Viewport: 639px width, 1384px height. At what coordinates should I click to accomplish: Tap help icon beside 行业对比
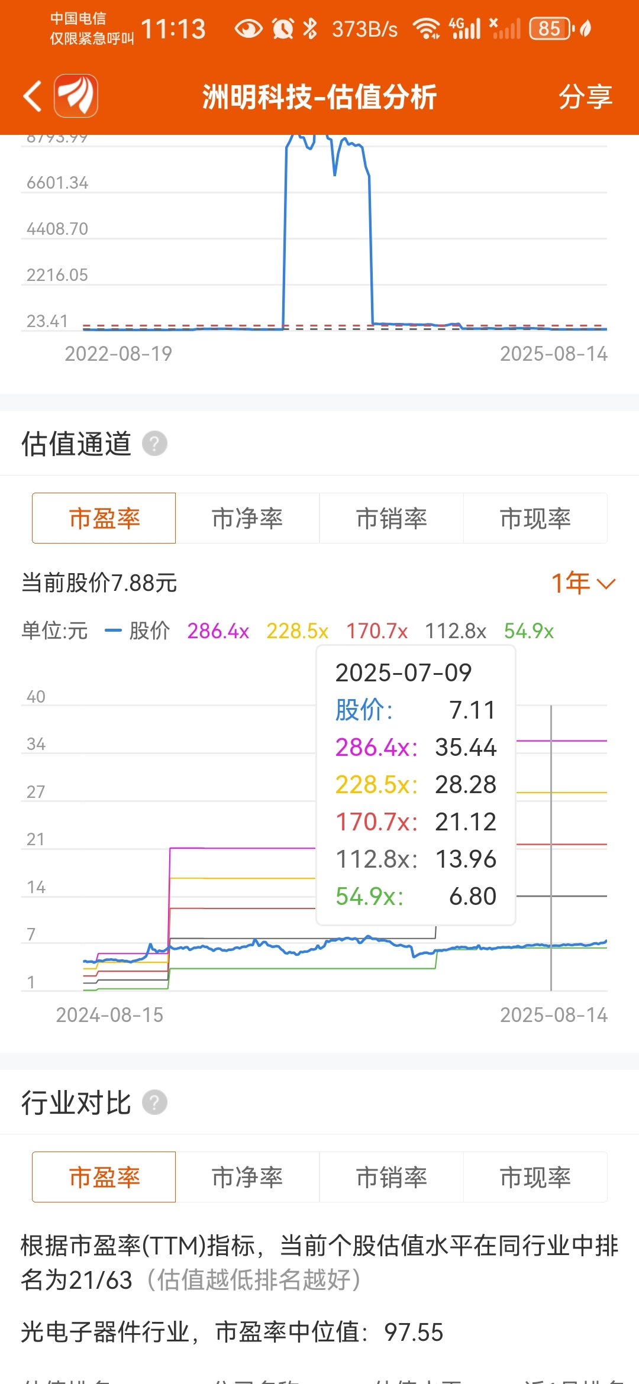155,1102
